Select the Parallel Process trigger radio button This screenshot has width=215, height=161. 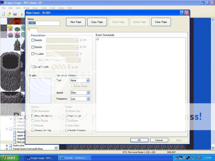click(67, 130)
